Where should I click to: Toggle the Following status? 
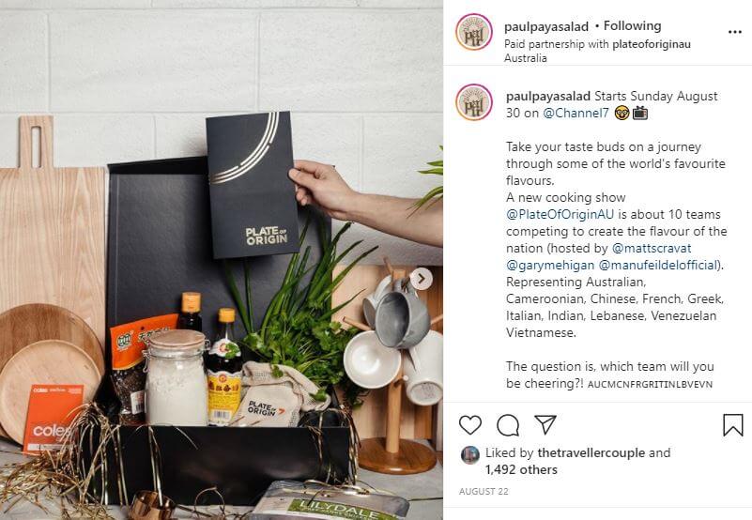(x=632, y=26)
